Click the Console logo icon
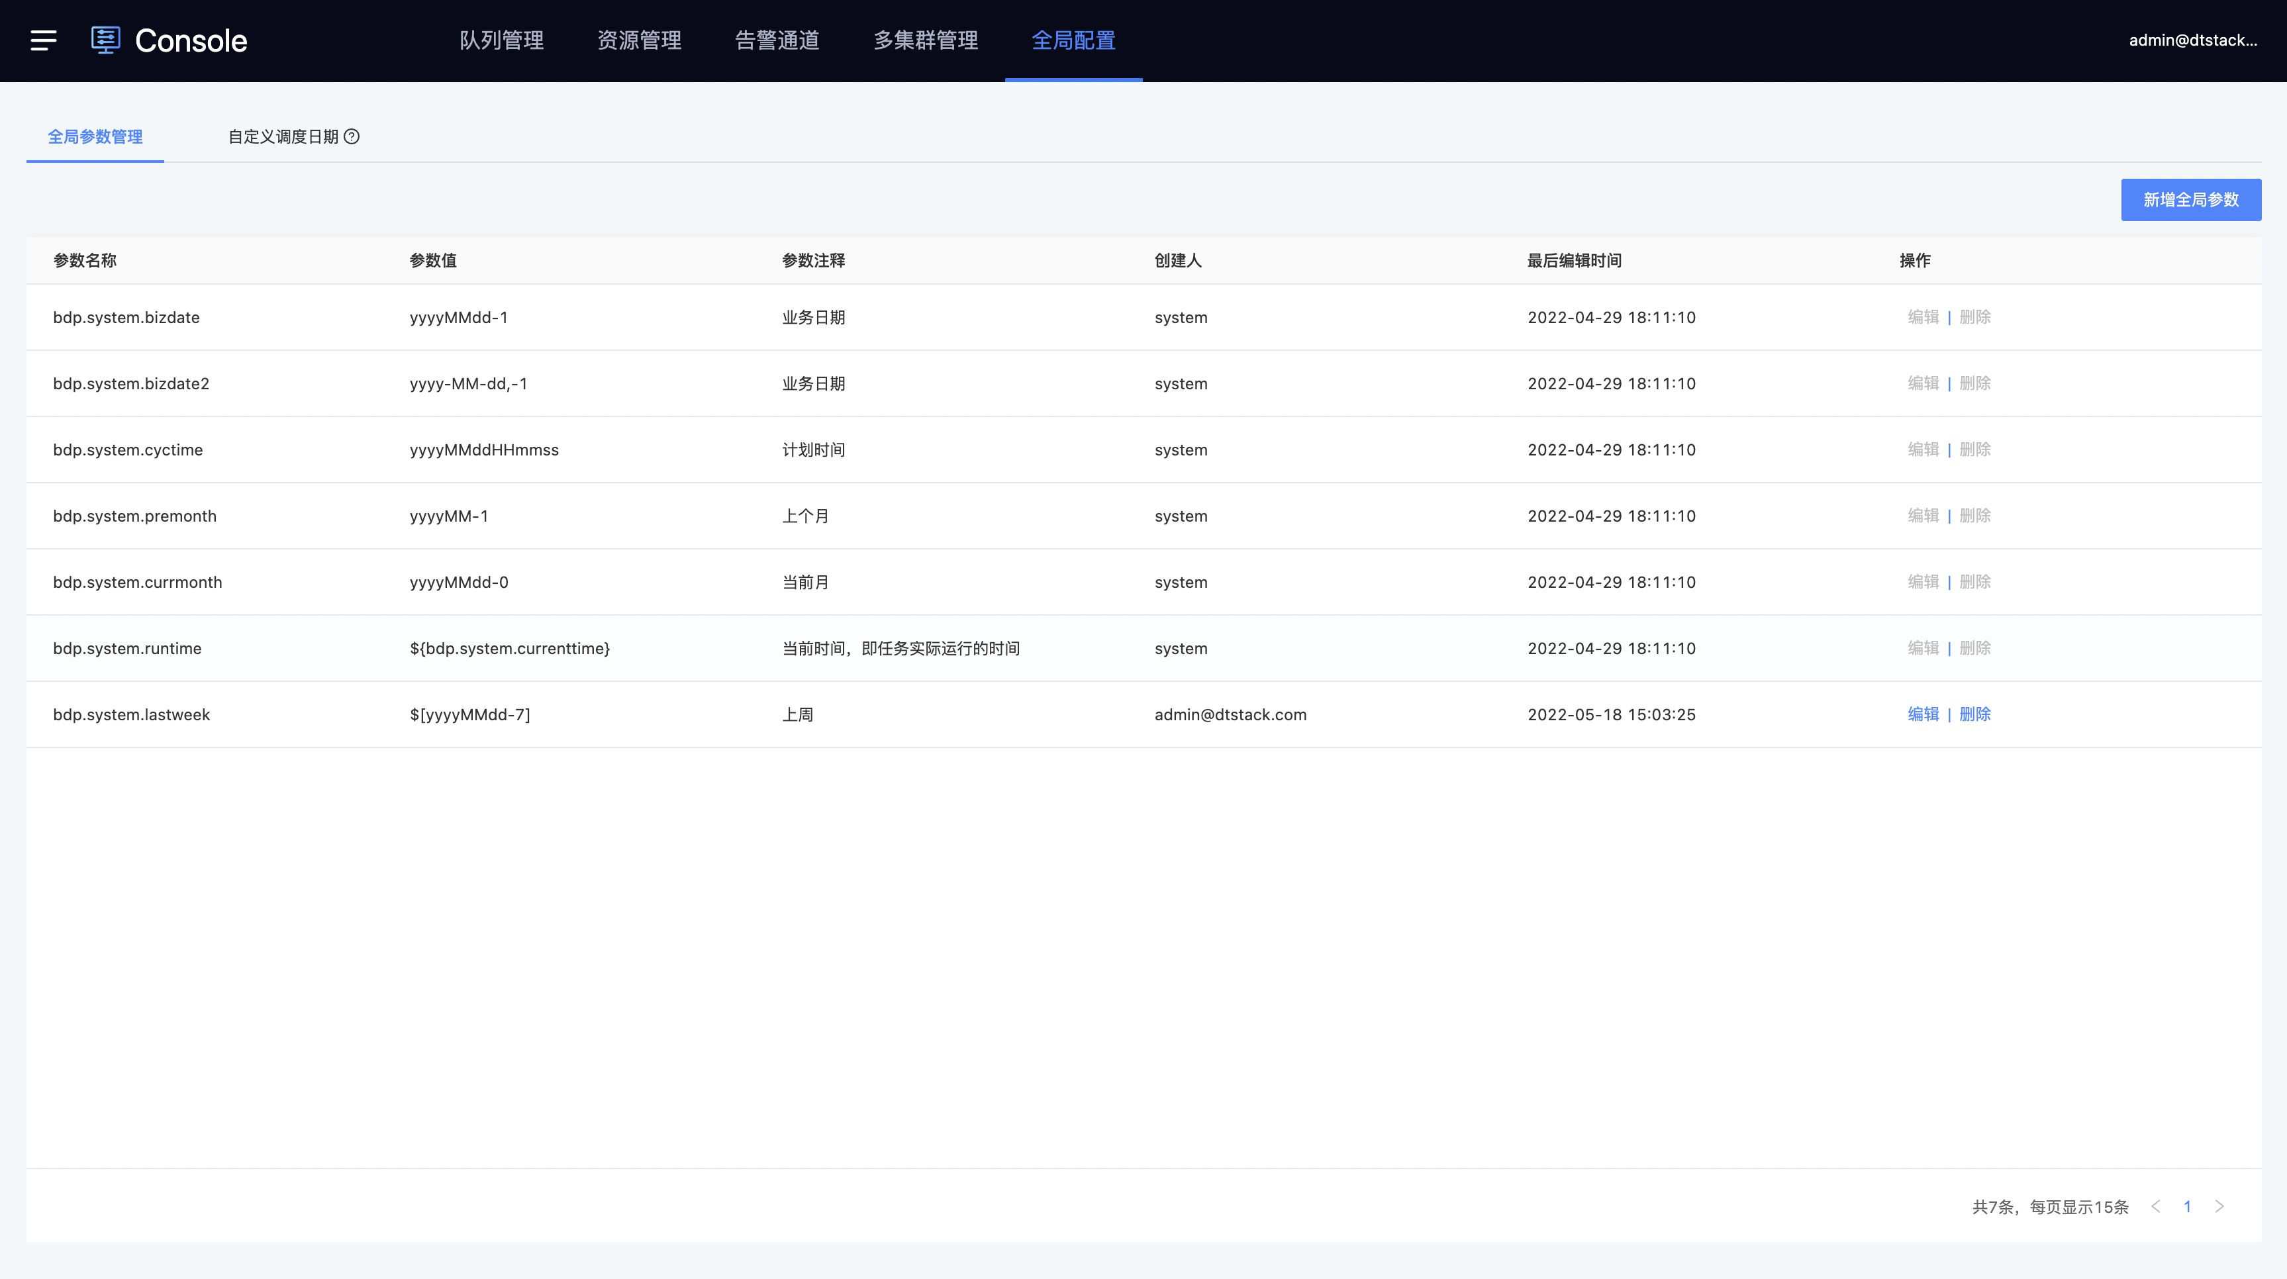 pyautogui.click(x=106, y=40)
